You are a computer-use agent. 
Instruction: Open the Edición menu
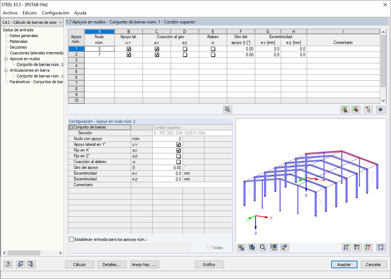(30, 13)
